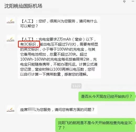Click the 毫安时除以1000再乘以电压数 formula text
This screenshot has width=136, height=132.
(60, 69)
